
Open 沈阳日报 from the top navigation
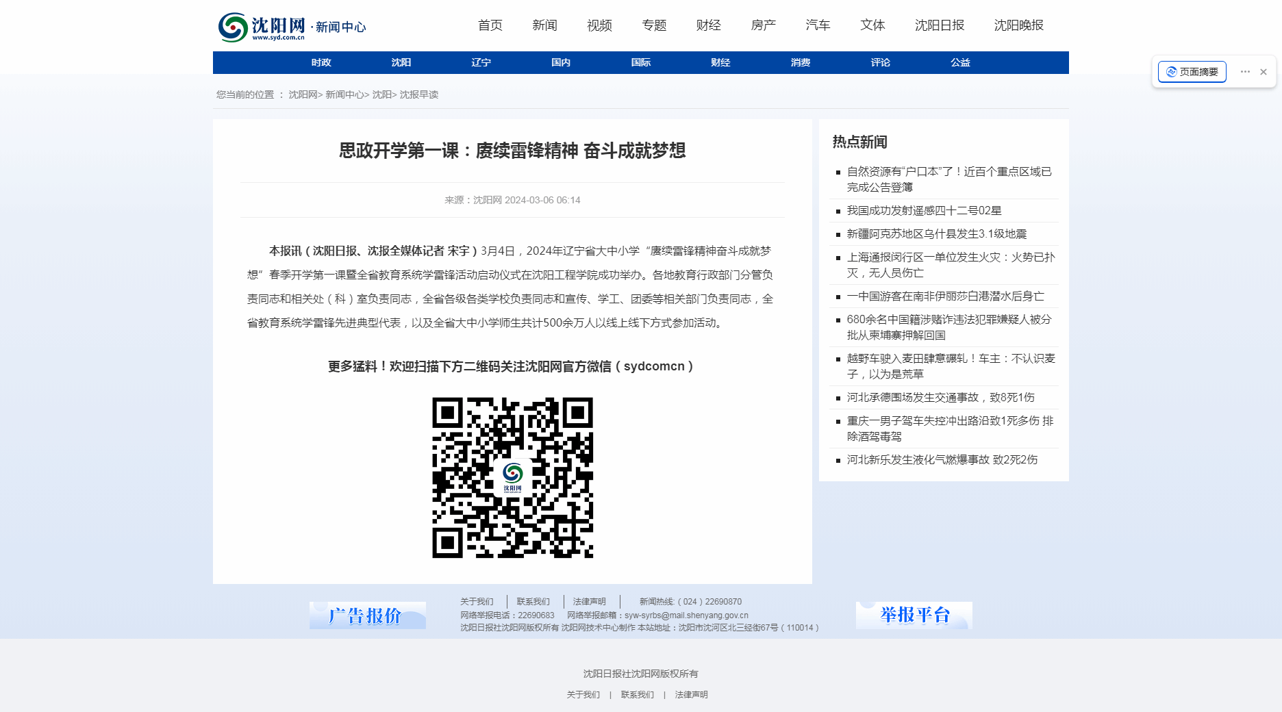pyautogui.click(x=939, y=25)
